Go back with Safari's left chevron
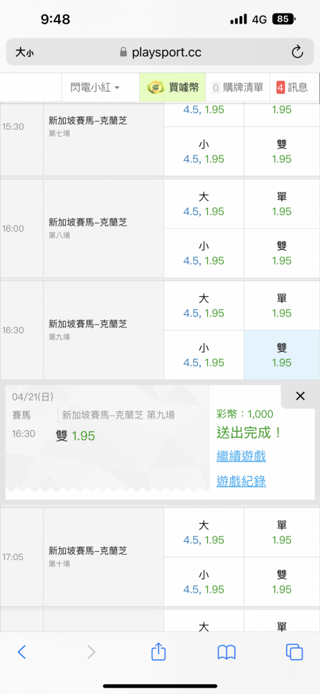The width and height of the screenshot is (320, 694). click(21, 652)
